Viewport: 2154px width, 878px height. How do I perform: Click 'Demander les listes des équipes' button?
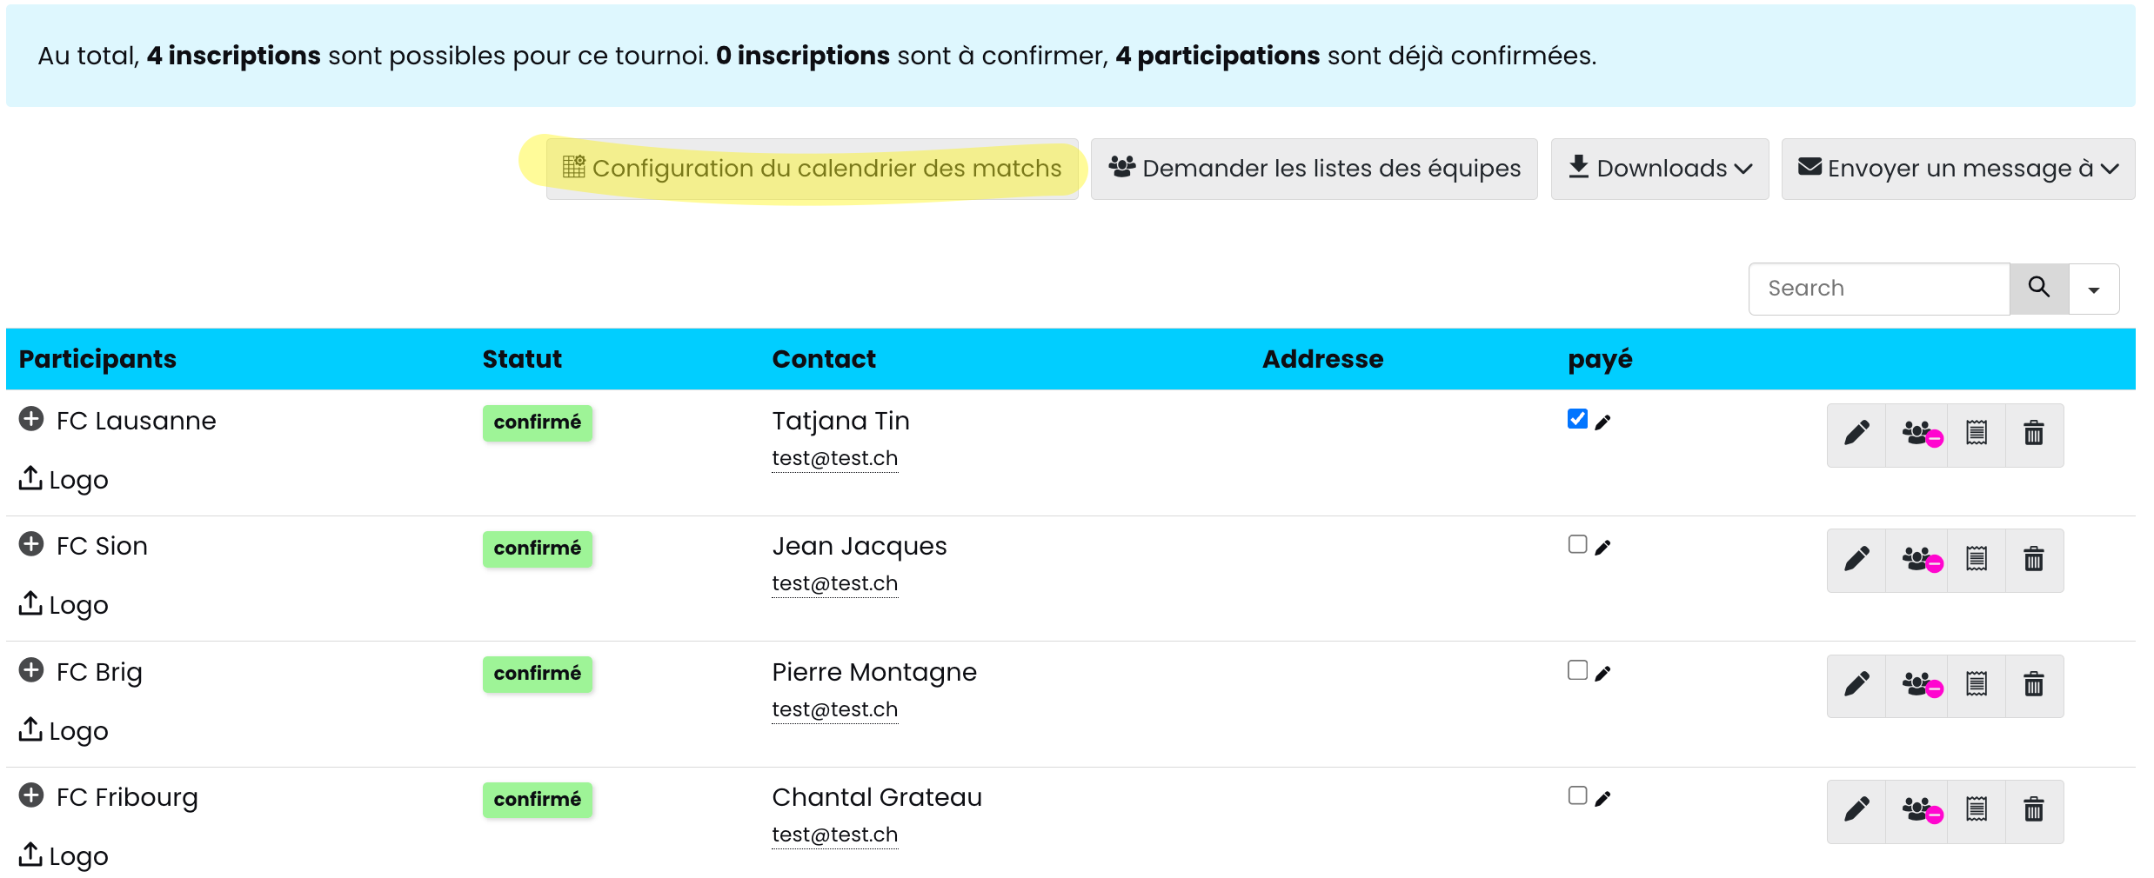click(1314, 169)
